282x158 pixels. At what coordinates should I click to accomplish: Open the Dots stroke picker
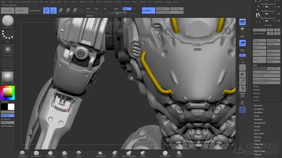(8, 36)
